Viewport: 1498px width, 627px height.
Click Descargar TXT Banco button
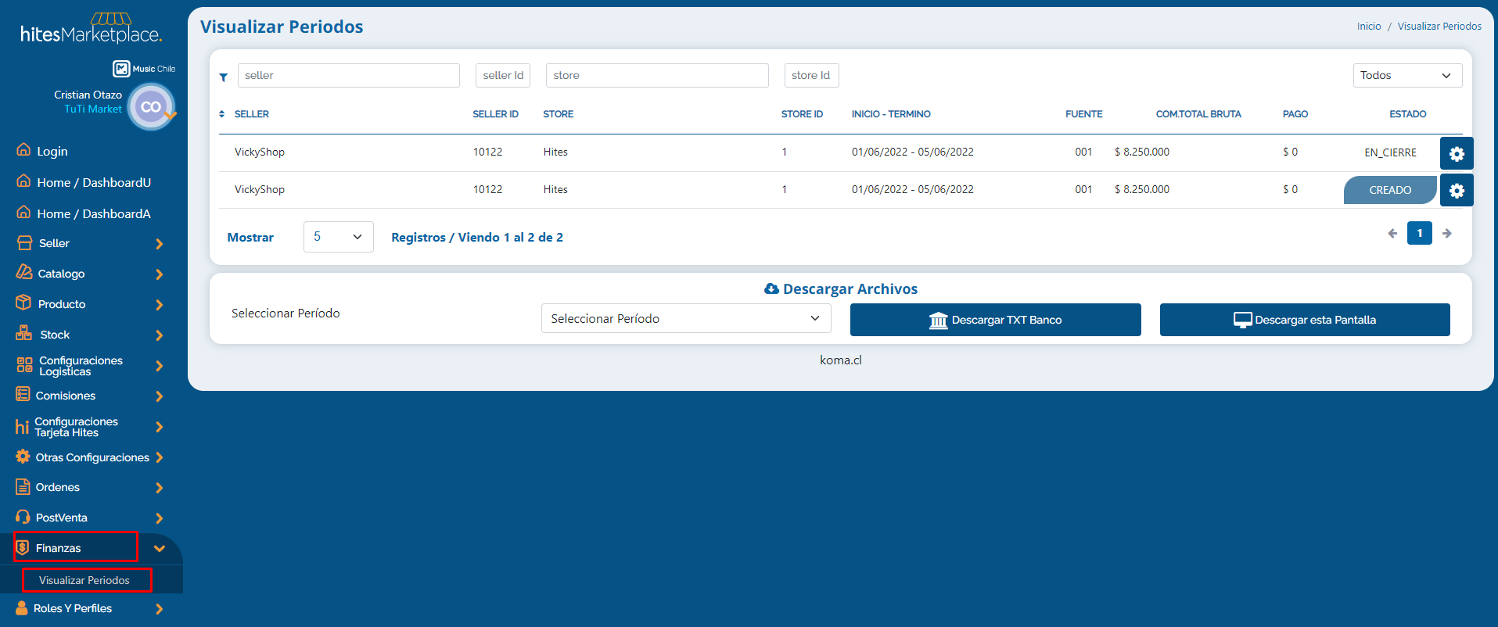(x=995, y=320)
